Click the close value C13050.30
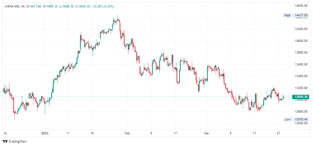 pos(83,6)
